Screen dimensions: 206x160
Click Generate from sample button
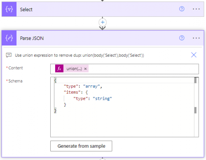(x=81, y=146)
